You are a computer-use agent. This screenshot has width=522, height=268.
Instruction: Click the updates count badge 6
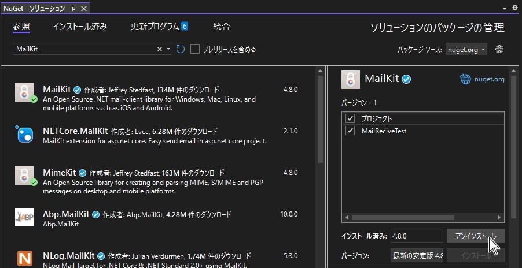click(x=185, y=26)
